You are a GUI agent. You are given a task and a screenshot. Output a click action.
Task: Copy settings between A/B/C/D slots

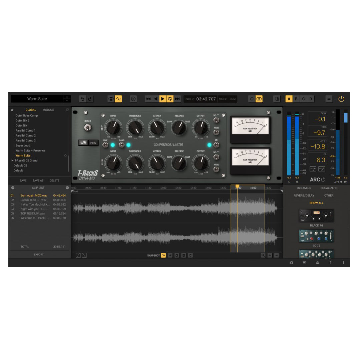pos(277,99)
